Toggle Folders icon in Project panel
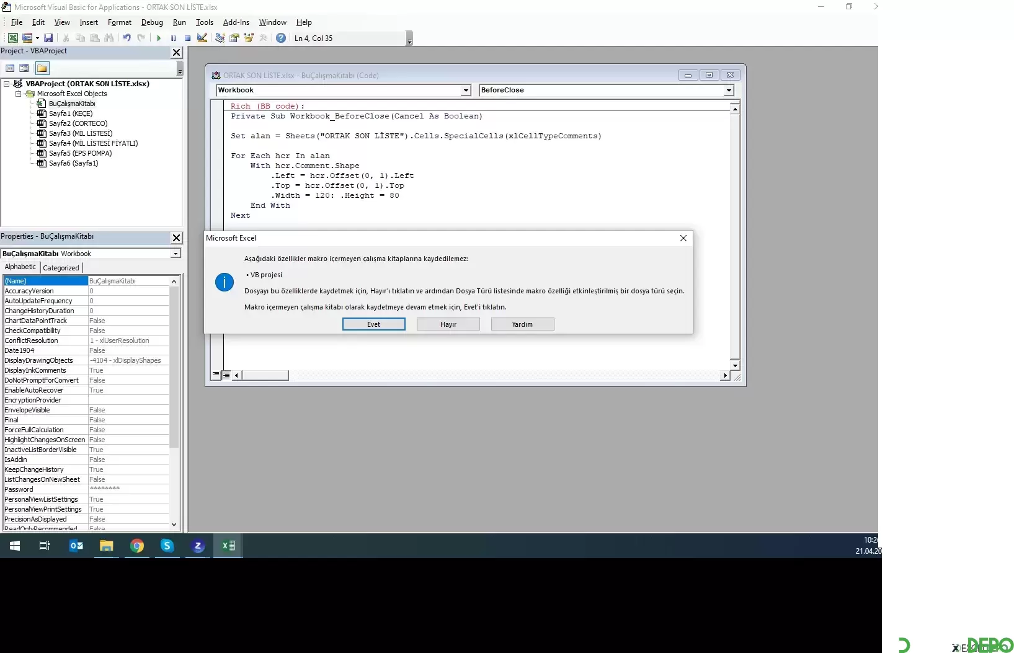The width and height of the screenshot is (1014, 653). 42,68
